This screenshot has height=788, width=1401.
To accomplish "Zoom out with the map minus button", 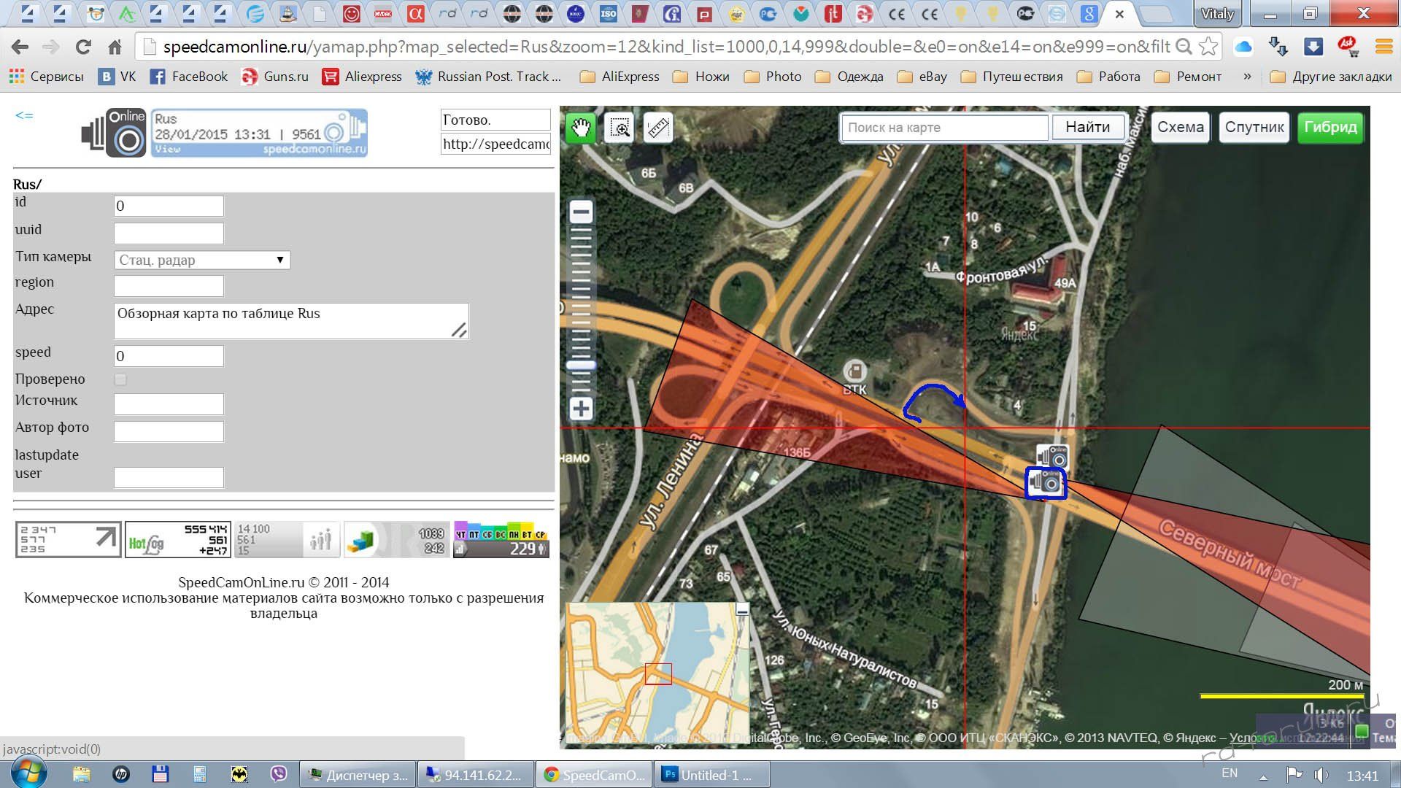I will tap(581, 212).
